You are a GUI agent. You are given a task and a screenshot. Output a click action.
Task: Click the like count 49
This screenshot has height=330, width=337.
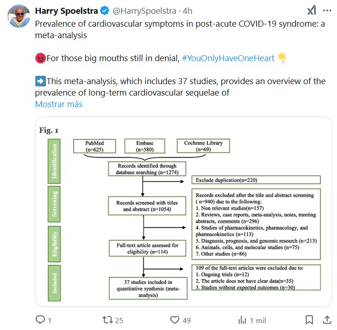pyautogui.click(x=186, y=320)
